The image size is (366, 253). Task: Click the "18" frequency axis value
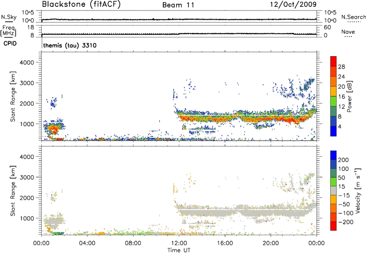click(x=31, y=27)
